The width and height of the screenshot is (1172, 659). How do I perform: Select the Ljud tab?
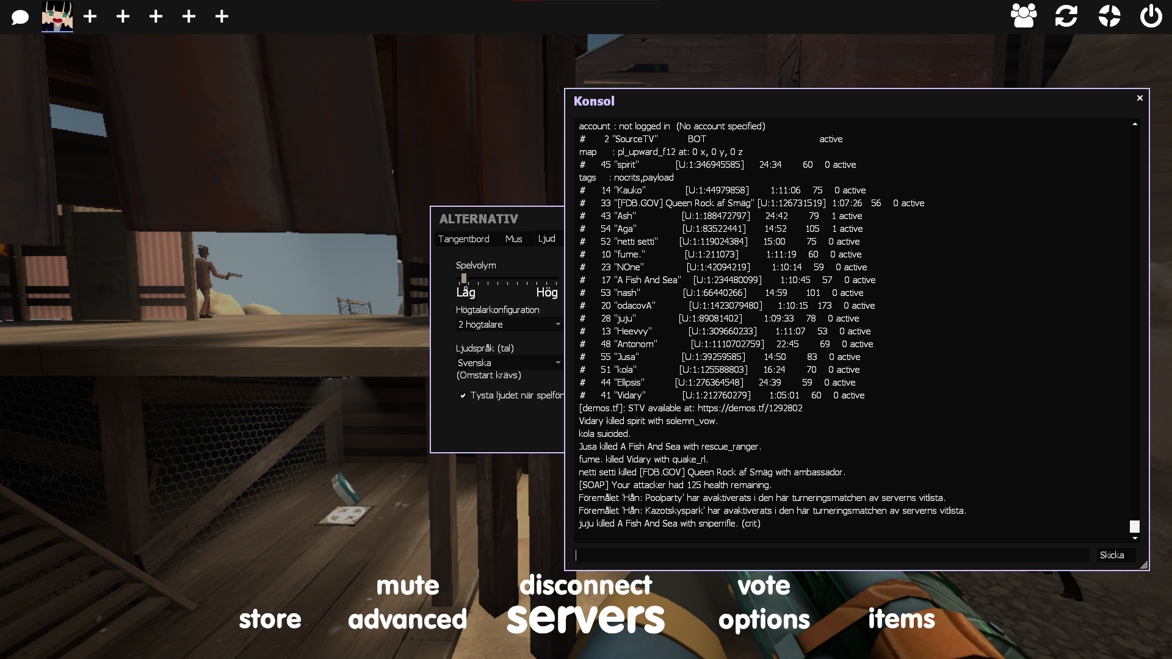pyautogui.click(x=546, y=239)
